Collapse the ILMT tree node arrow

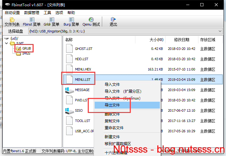coord(6,43)
